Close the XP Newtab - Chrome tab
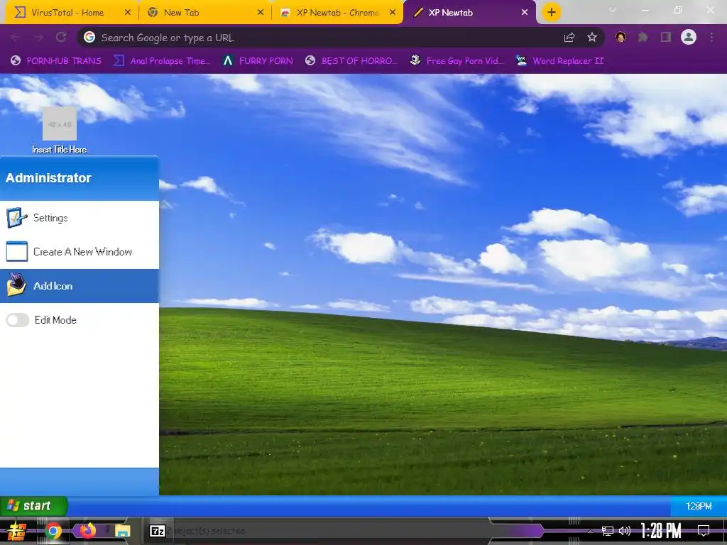The height and width of the screenshot is (545, 727). 393,13
